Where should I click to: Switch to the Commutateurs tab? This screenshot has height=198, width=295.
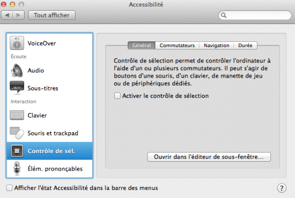pos(177,45)
